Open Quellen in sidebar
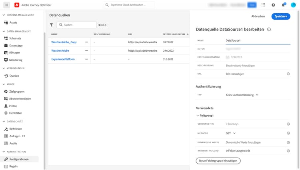The width and height of the screenshot is (300, 170). tap(14, 76)
